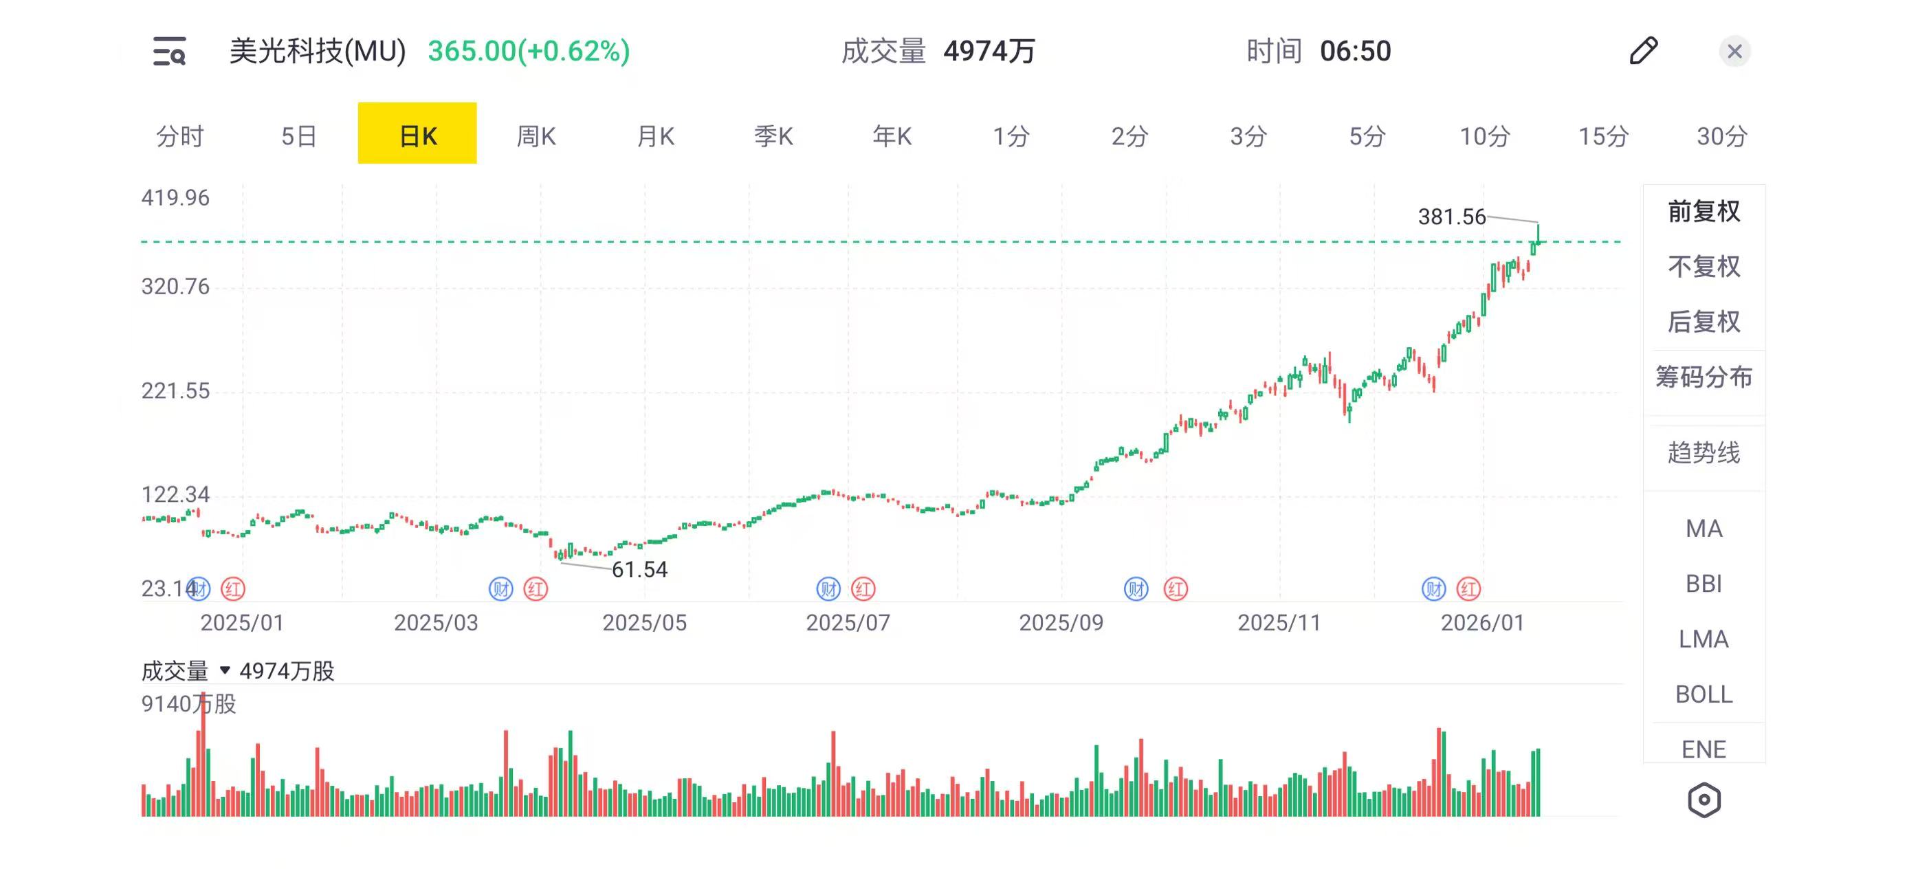Select 前复权 price adjustment option

pyautogui.click(x=1704, y=212)
